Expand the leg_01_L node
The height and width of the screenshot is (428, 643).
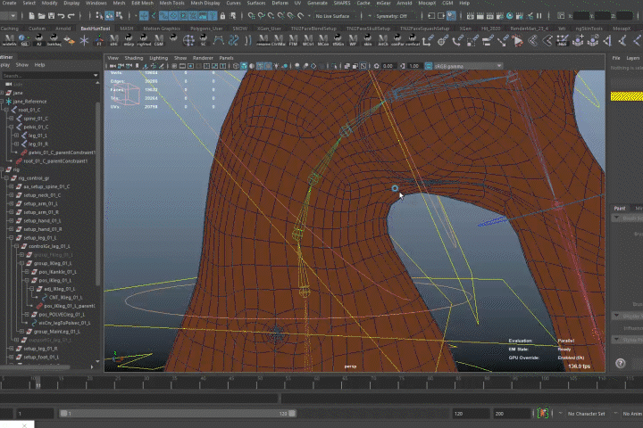16,136
